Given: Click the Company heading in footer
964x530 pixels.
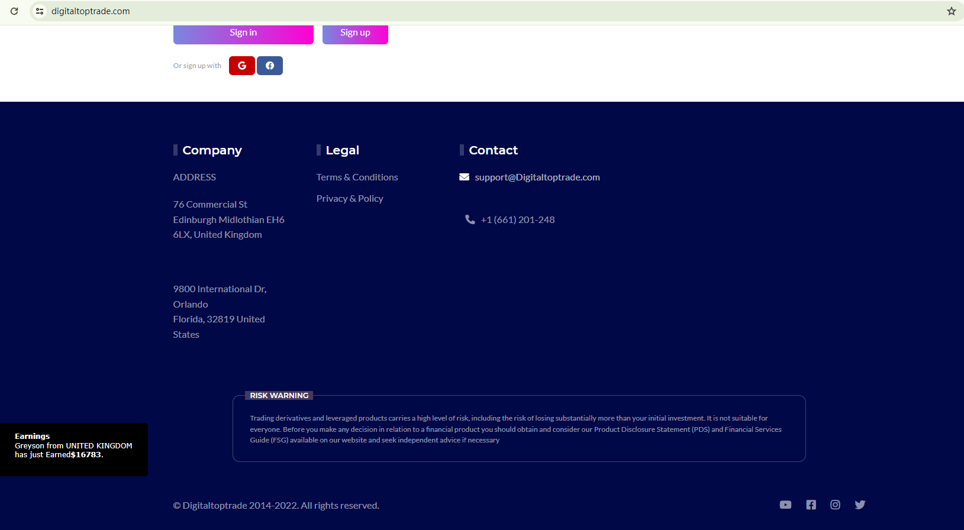Looking at the screenshot, I should pos(212,150).
